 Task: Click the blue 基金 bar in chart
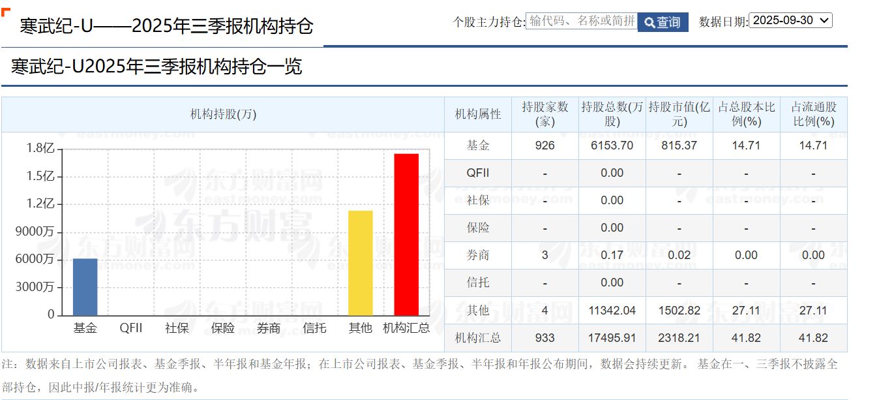(x=85, y=286)
